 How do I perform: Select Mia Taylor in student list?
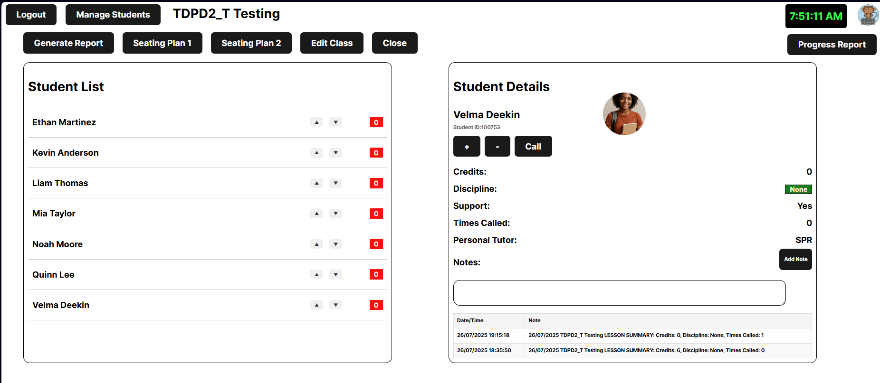pos(54,214)
